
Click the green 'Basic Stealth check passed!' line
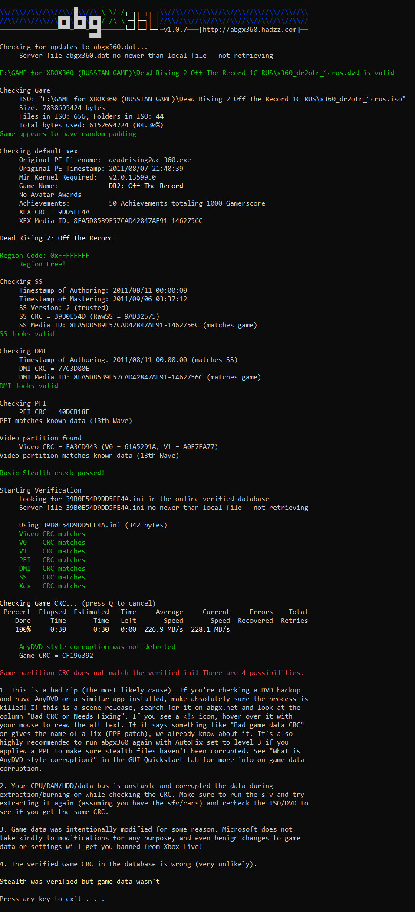53,473
